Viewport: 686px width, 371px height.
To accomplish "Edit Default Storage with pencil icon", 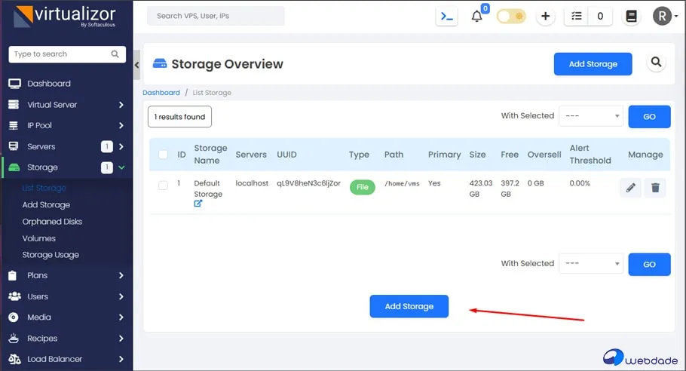I will [630, 188].
